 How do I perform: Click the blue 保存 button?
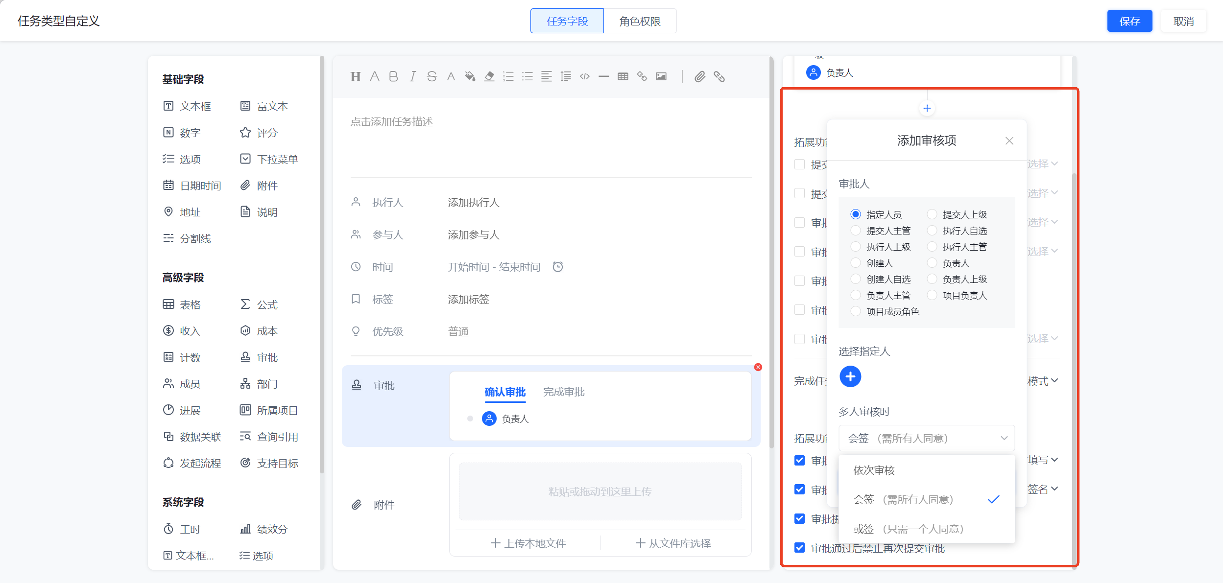tap(1129, 21)
